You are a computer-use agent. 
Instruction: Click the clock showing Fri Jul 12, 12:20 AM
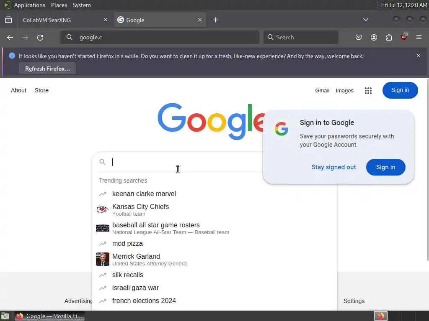tap(404, 5)
